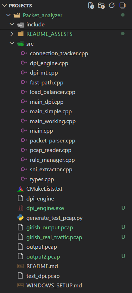Collapse the src folder chevron

tap(12, 44)
